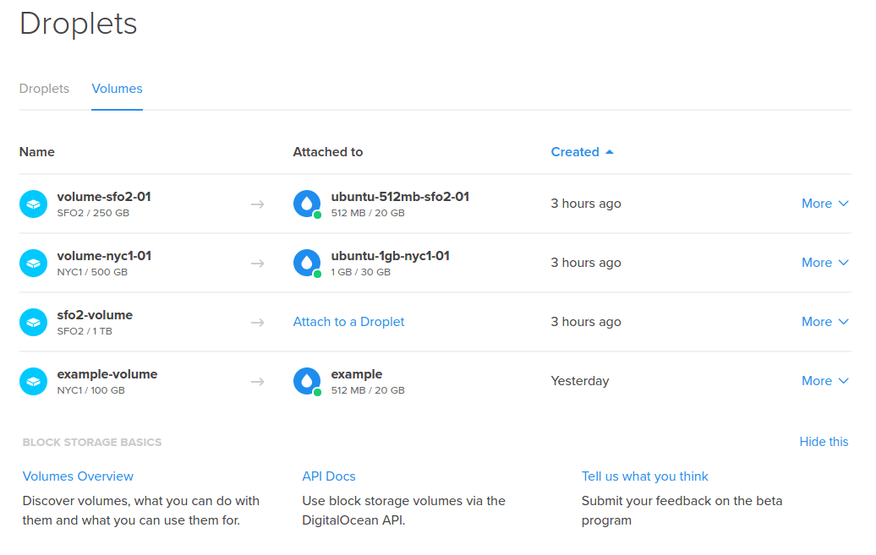Select the Volumes tab
The height and width of the screenshot is (555, 876).
point(117,89)
